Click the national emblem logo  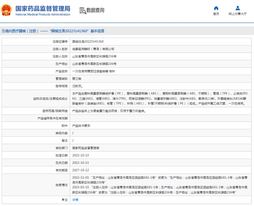point(6,10)
